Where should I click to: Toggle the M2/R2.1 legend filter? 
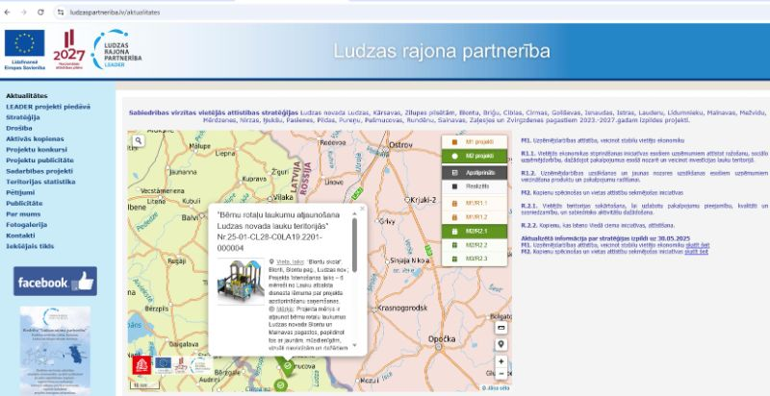[x=477, y=231]
